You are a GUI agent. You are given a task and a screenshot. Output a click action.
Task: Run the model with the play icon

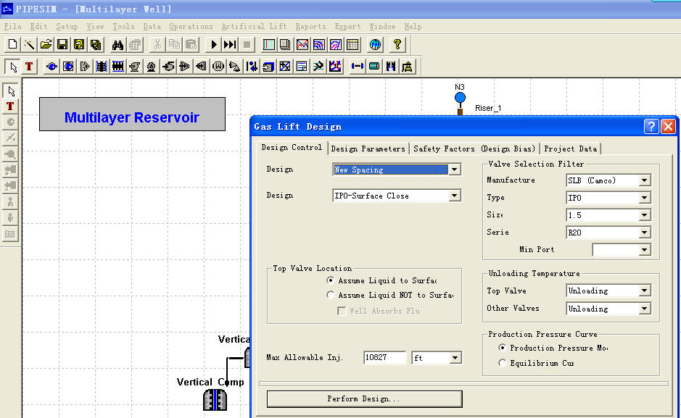pyautogui.click(x=213, y=45)
